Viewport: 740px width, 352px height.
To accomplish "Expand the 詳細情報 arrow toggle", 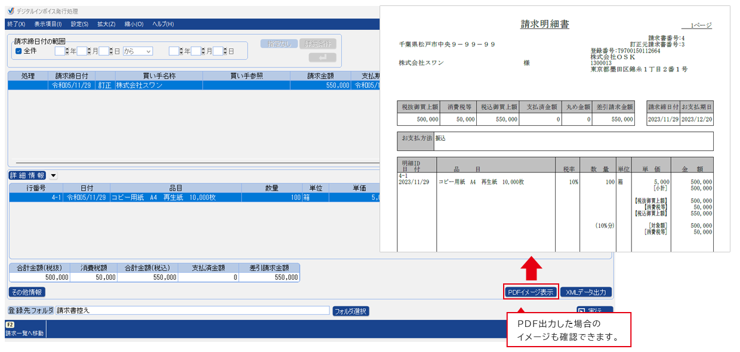I will tap(54, 175).
